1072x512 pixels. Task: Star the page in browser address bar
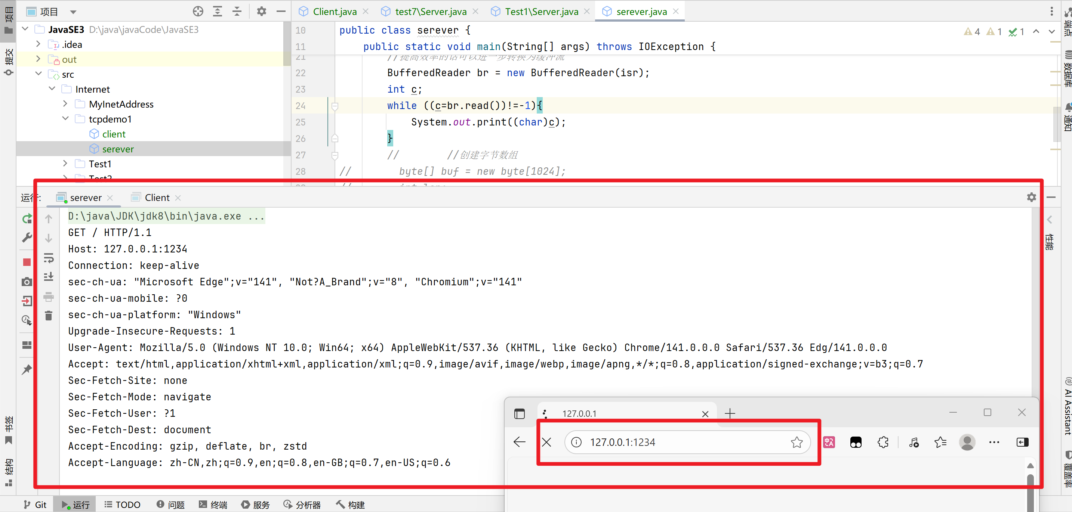pos(797,442)
